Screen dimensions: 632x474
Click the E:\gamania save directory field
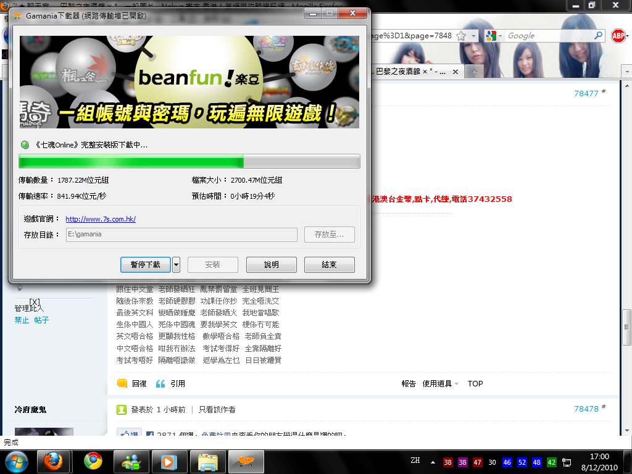click(x=181, y=235)
